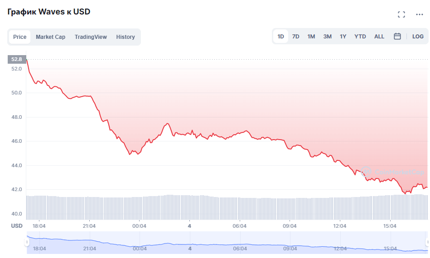The image size is (430, 258).
Task: Open the TradingView tab
Action: [x=91, y=37]
